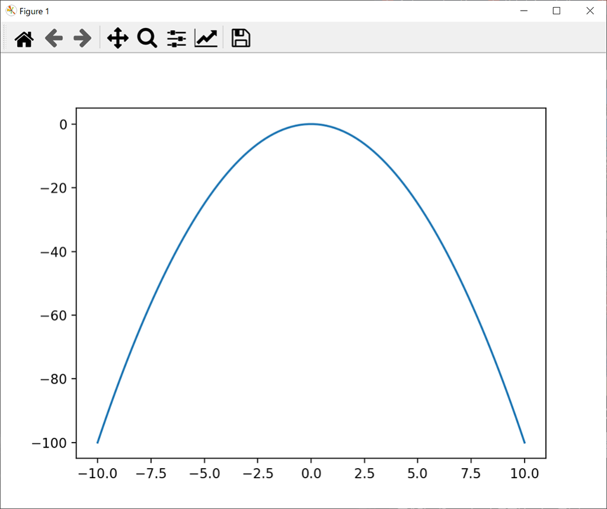The width and height of the screenshot is (607, 509).
Task: Click the Figure 1 window title text
Action: pos(34,11)
